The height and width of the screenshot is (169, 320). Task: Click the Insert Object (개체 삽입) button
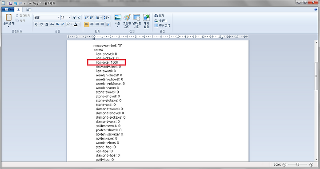point(146,21)
